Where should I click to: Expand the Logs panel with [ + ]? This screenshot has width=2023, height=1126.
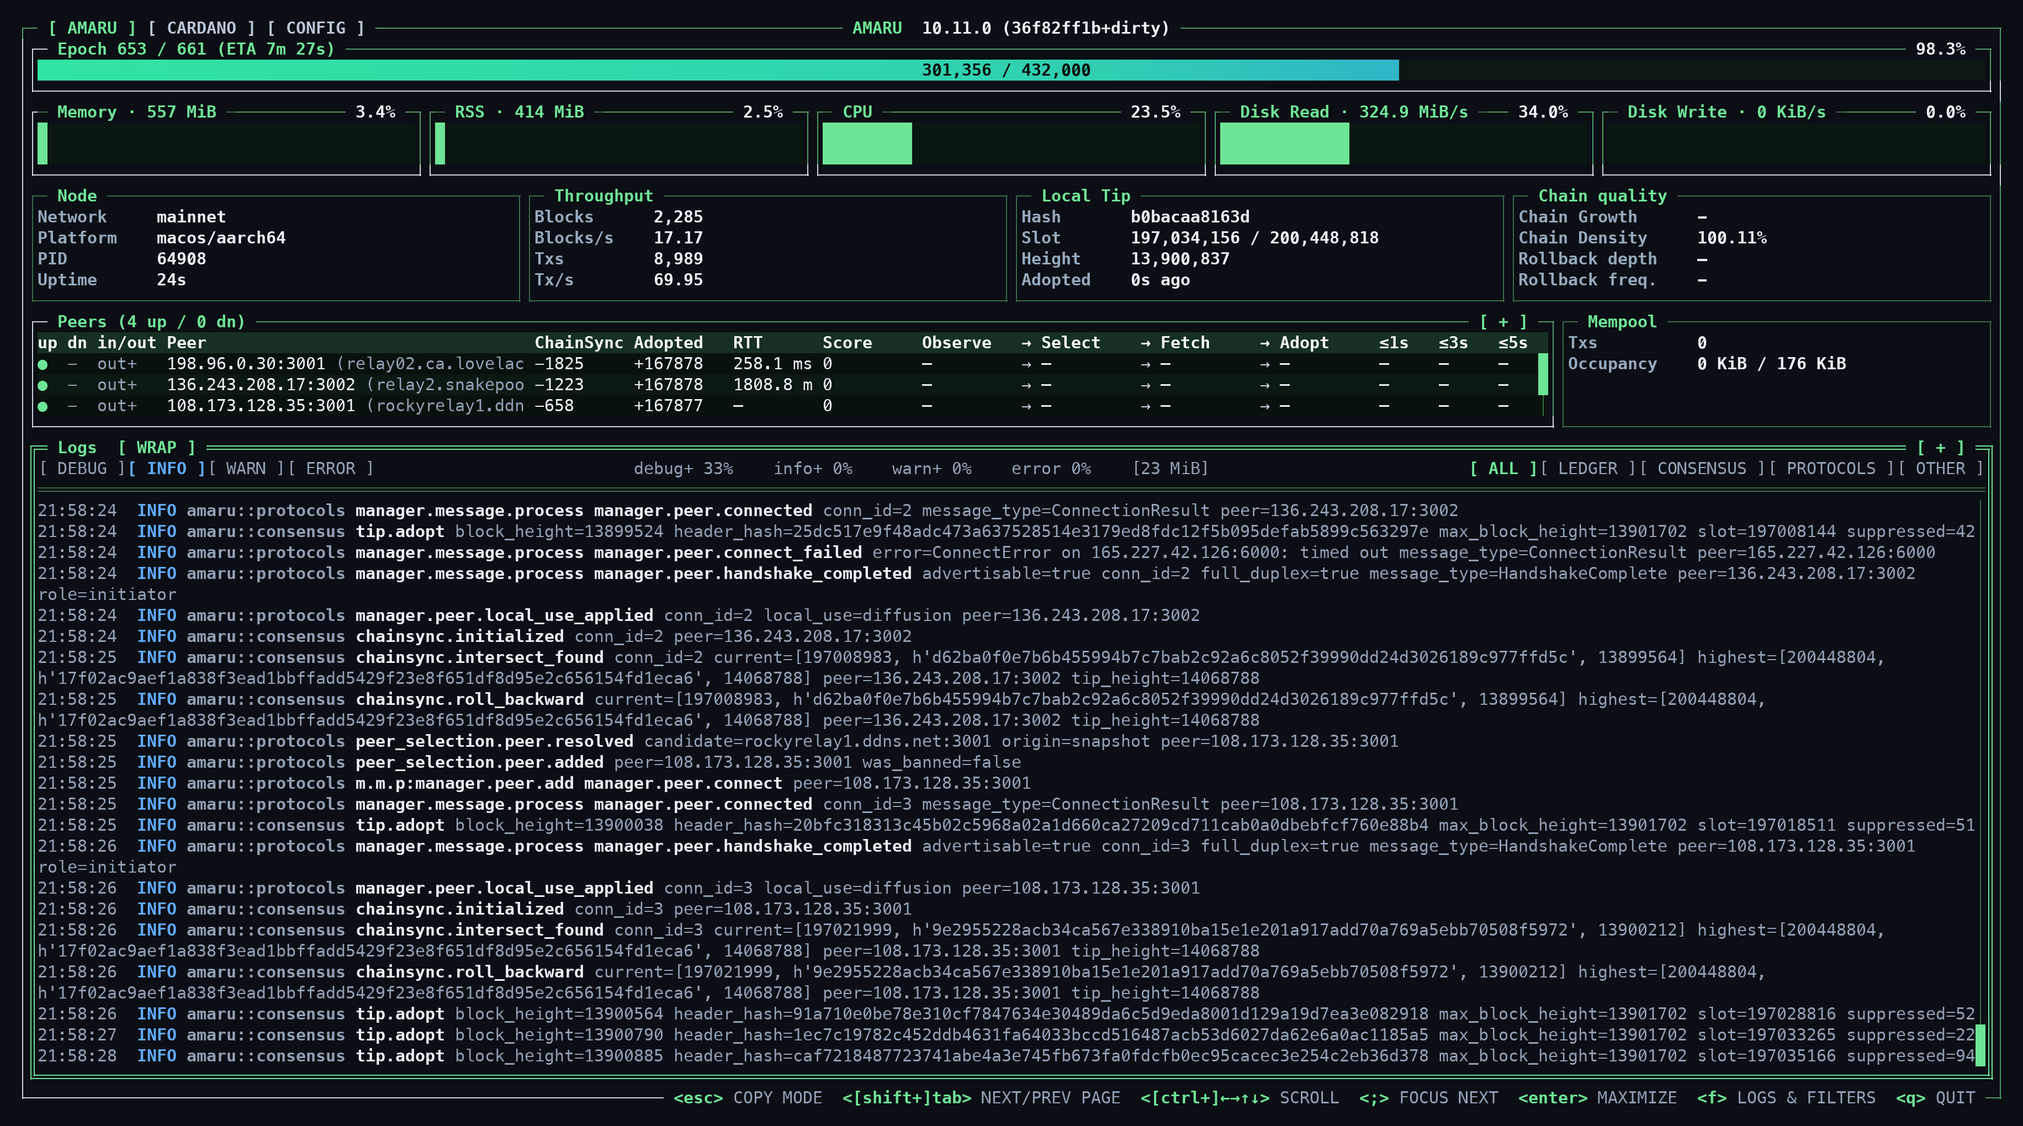(x=1941, y=448)
